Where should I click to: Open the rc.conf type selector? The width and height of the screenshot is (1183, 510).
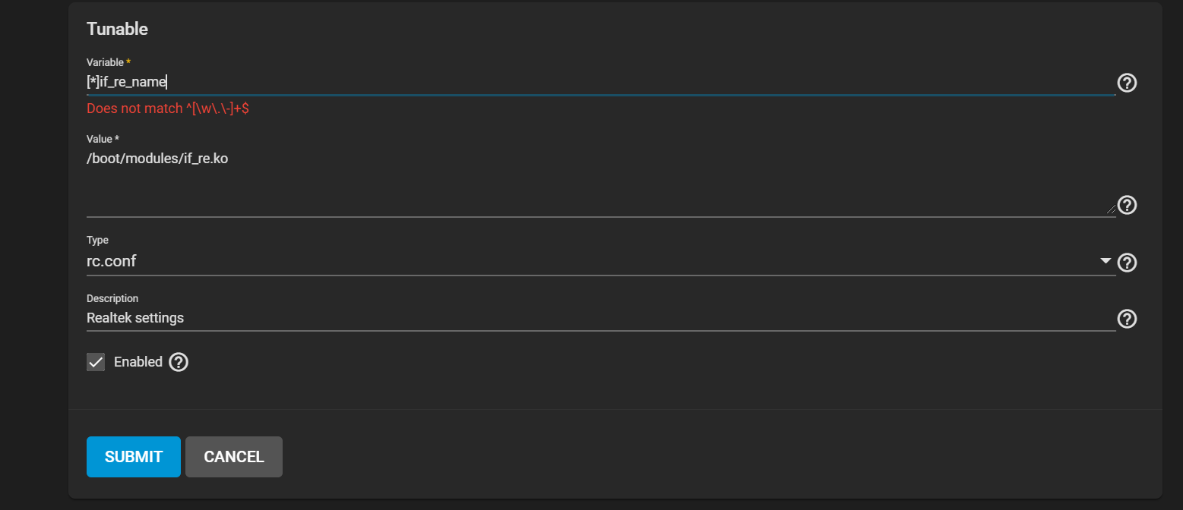coord(593,262)
